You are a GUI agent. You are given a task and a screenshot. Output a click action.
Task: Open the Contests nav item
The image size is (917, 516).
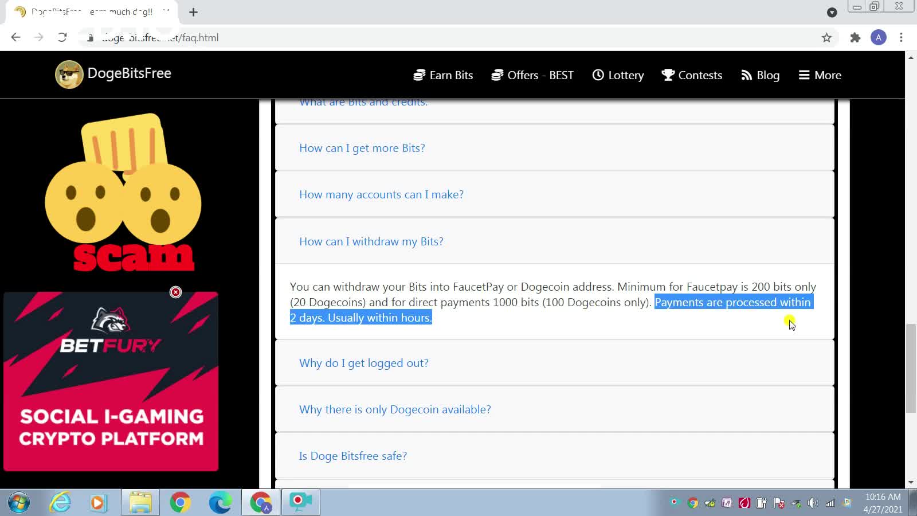[692, 75]
